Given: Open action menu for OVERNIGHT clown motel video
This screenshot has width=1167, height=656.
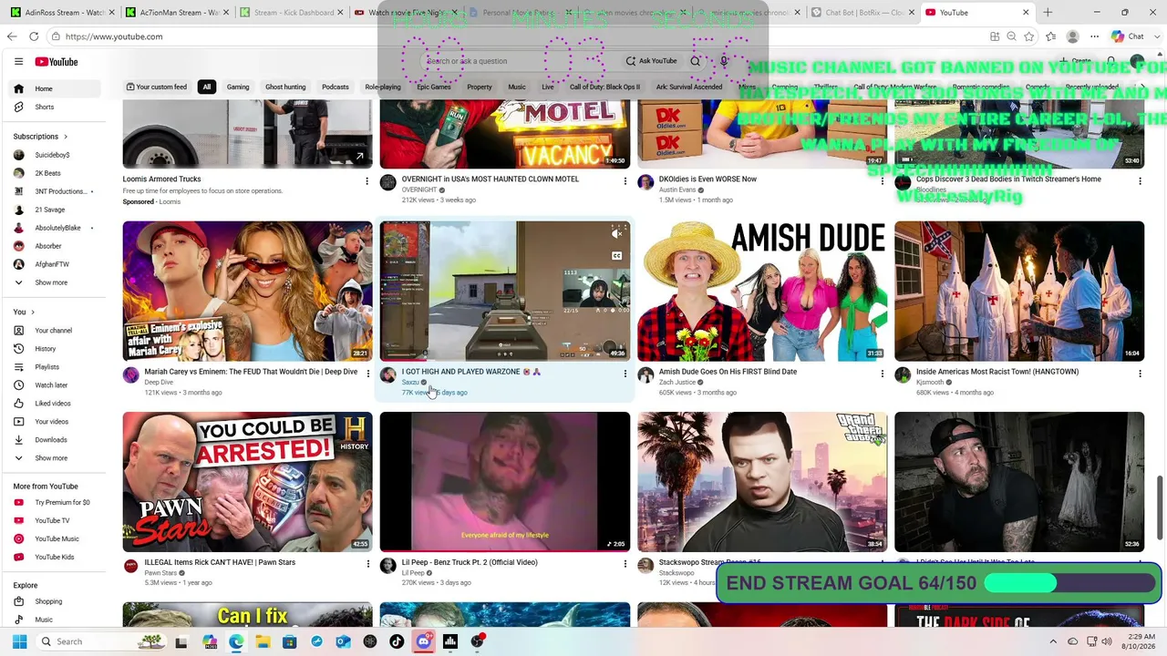Looking at the screenshot, I should click(625, 181).
